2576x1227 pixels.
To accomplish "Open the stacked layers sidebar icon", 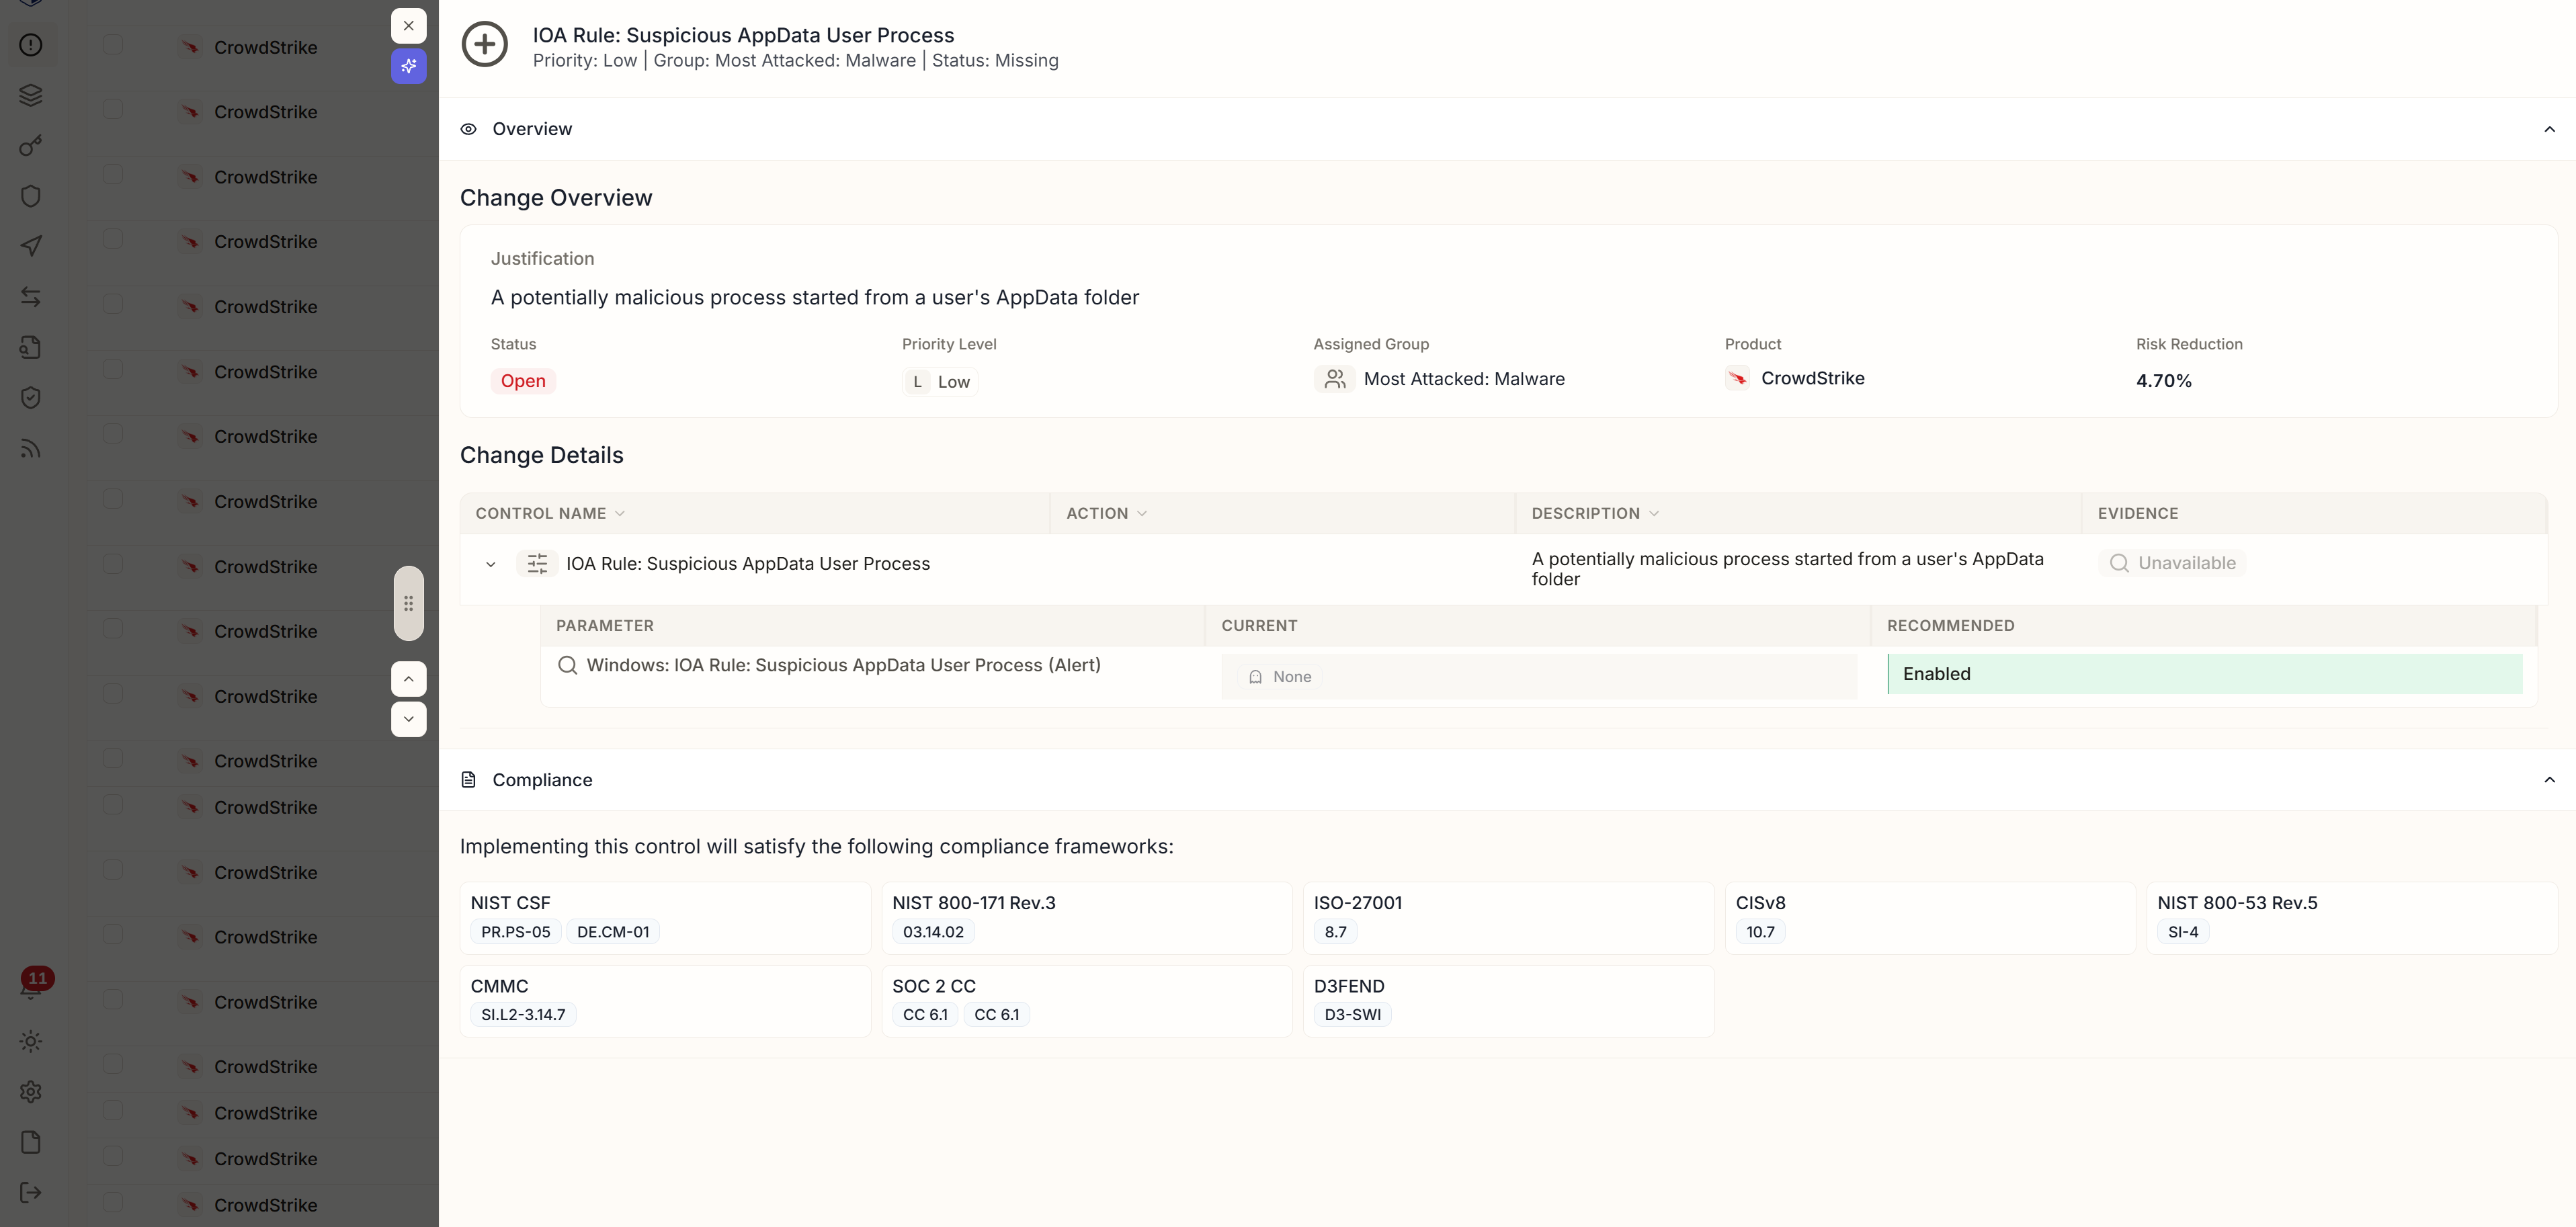I will (x=31, y=95).
